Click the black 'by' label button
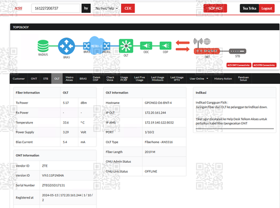This screenshot has height=208, width=280. 86,8
